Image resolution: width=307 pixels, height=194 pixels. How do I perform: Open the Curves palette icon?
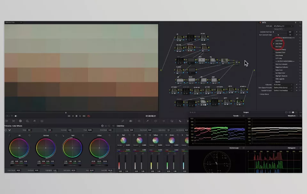tap(123, 121)
